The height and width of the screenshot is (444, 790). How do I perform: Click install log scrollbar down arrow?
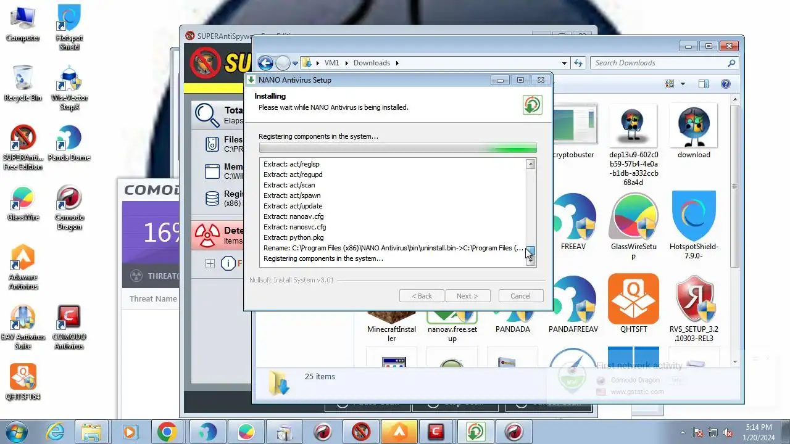pyautogui.click(x=530, y=261)
